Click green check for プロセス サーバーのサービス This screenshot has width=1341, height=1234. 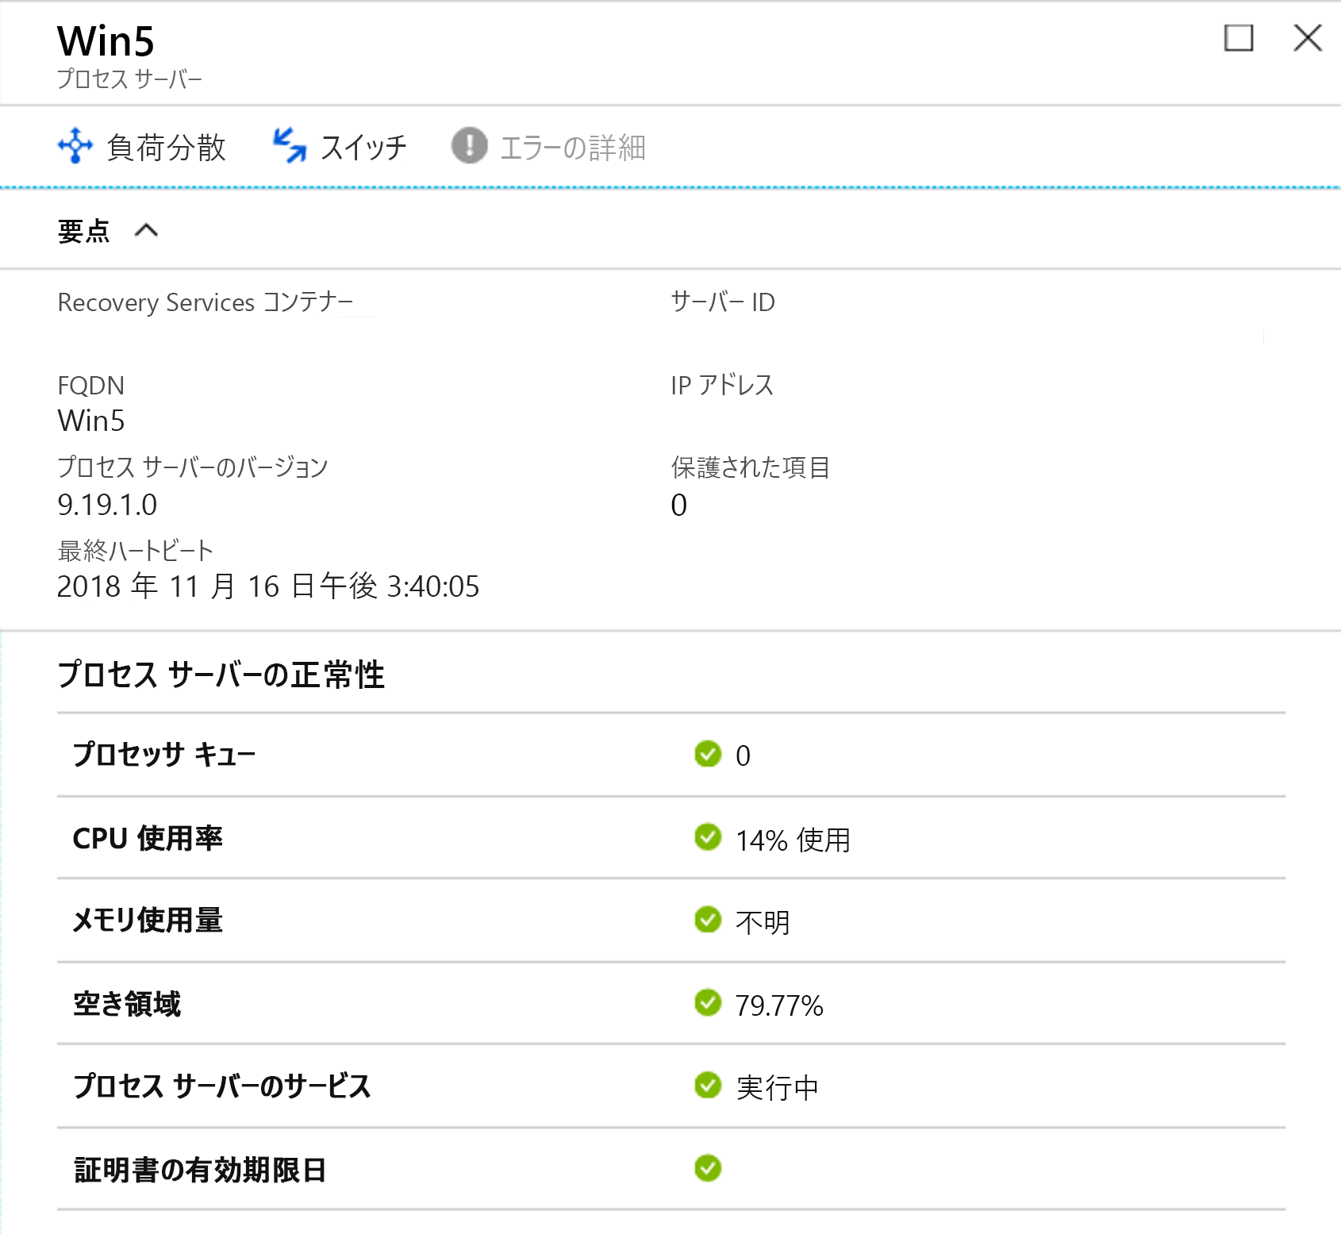coord(708,1085)
